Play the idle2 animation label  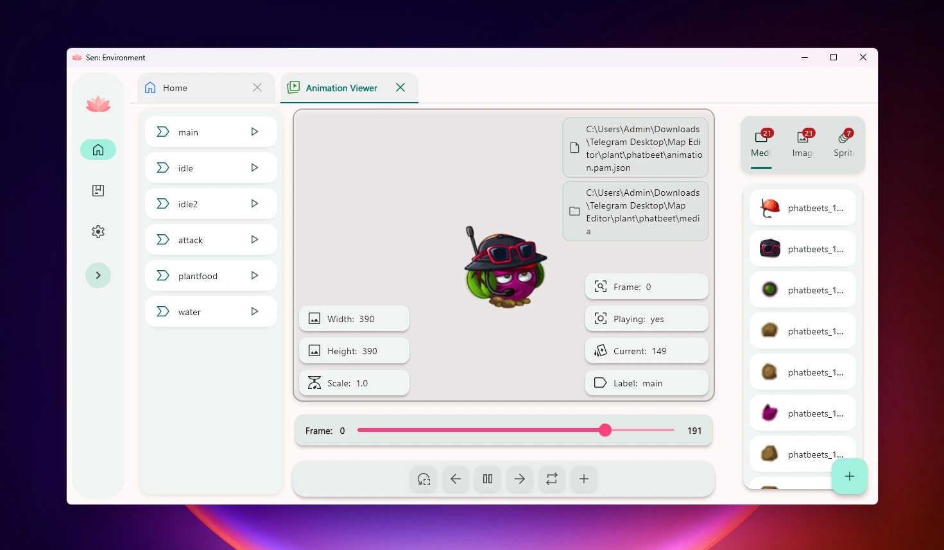[255, 203]
